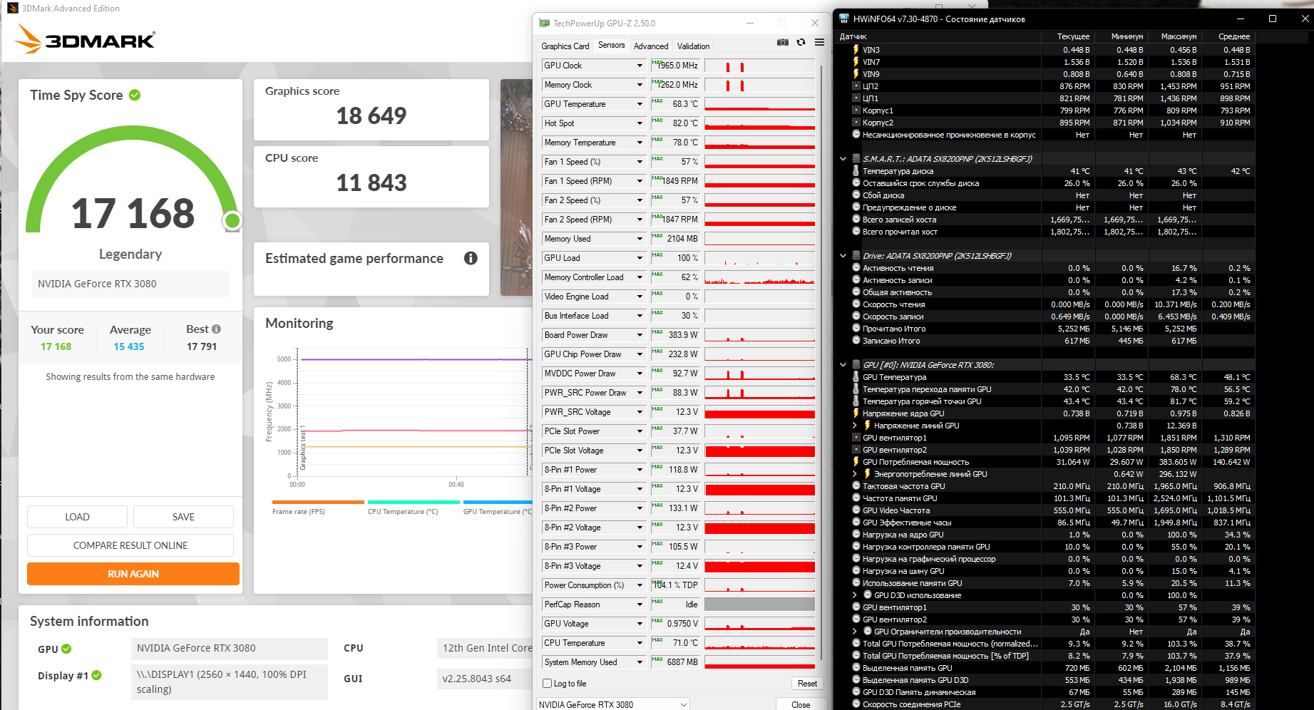Image resolution: width=1314 pixels, height=710 pixels.
Task: Select the Sensors tab in GPU-Z
Action: [x=612, y=45]
